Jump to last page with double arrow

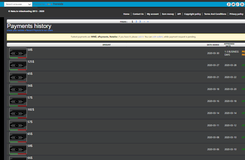[x=148, y=22]
